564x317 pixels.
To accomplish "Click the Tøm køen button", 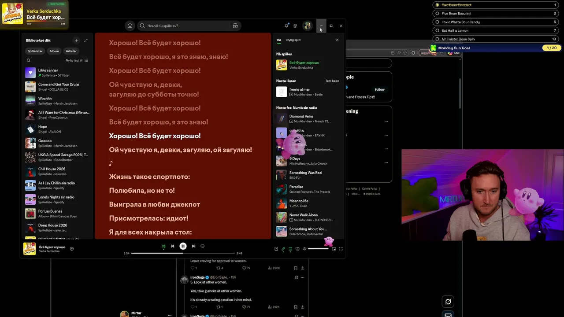I will [332, 81].
